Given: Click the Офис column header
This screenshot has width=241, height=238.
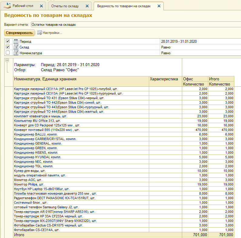Looking at the screenshot, I should point(195,79).
